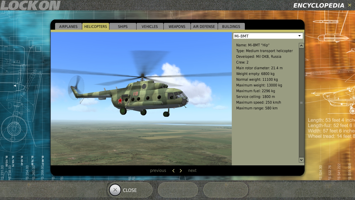Click 'Normal weight: 11100 kg' text

coord(257,79)
